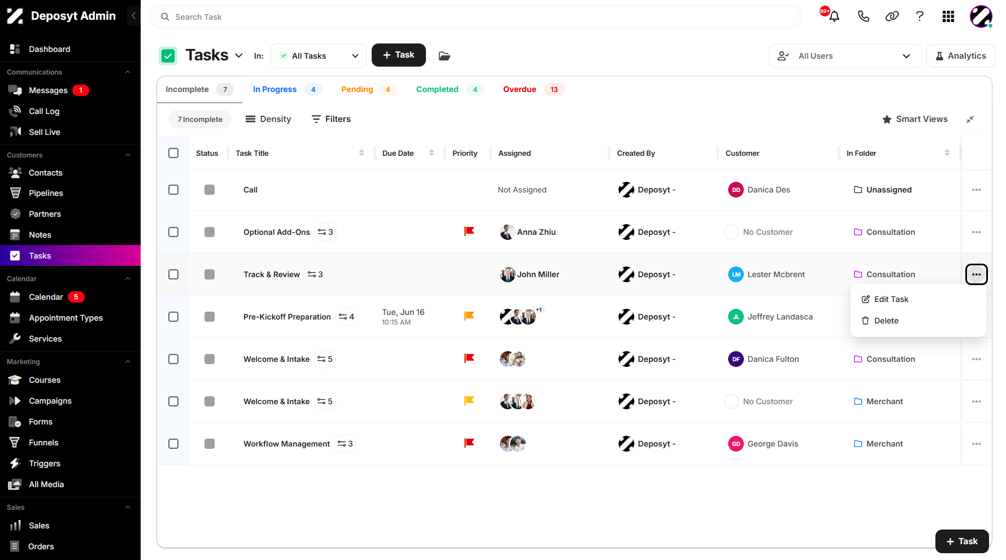Click the link icon in top bar

[892, 16]
